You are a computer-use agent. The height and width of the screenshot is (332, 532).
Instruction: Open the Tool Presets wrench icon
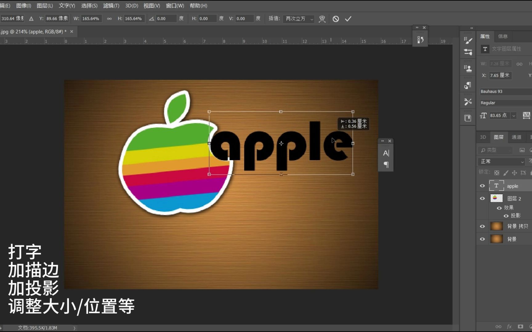click(x=468, y=102)
